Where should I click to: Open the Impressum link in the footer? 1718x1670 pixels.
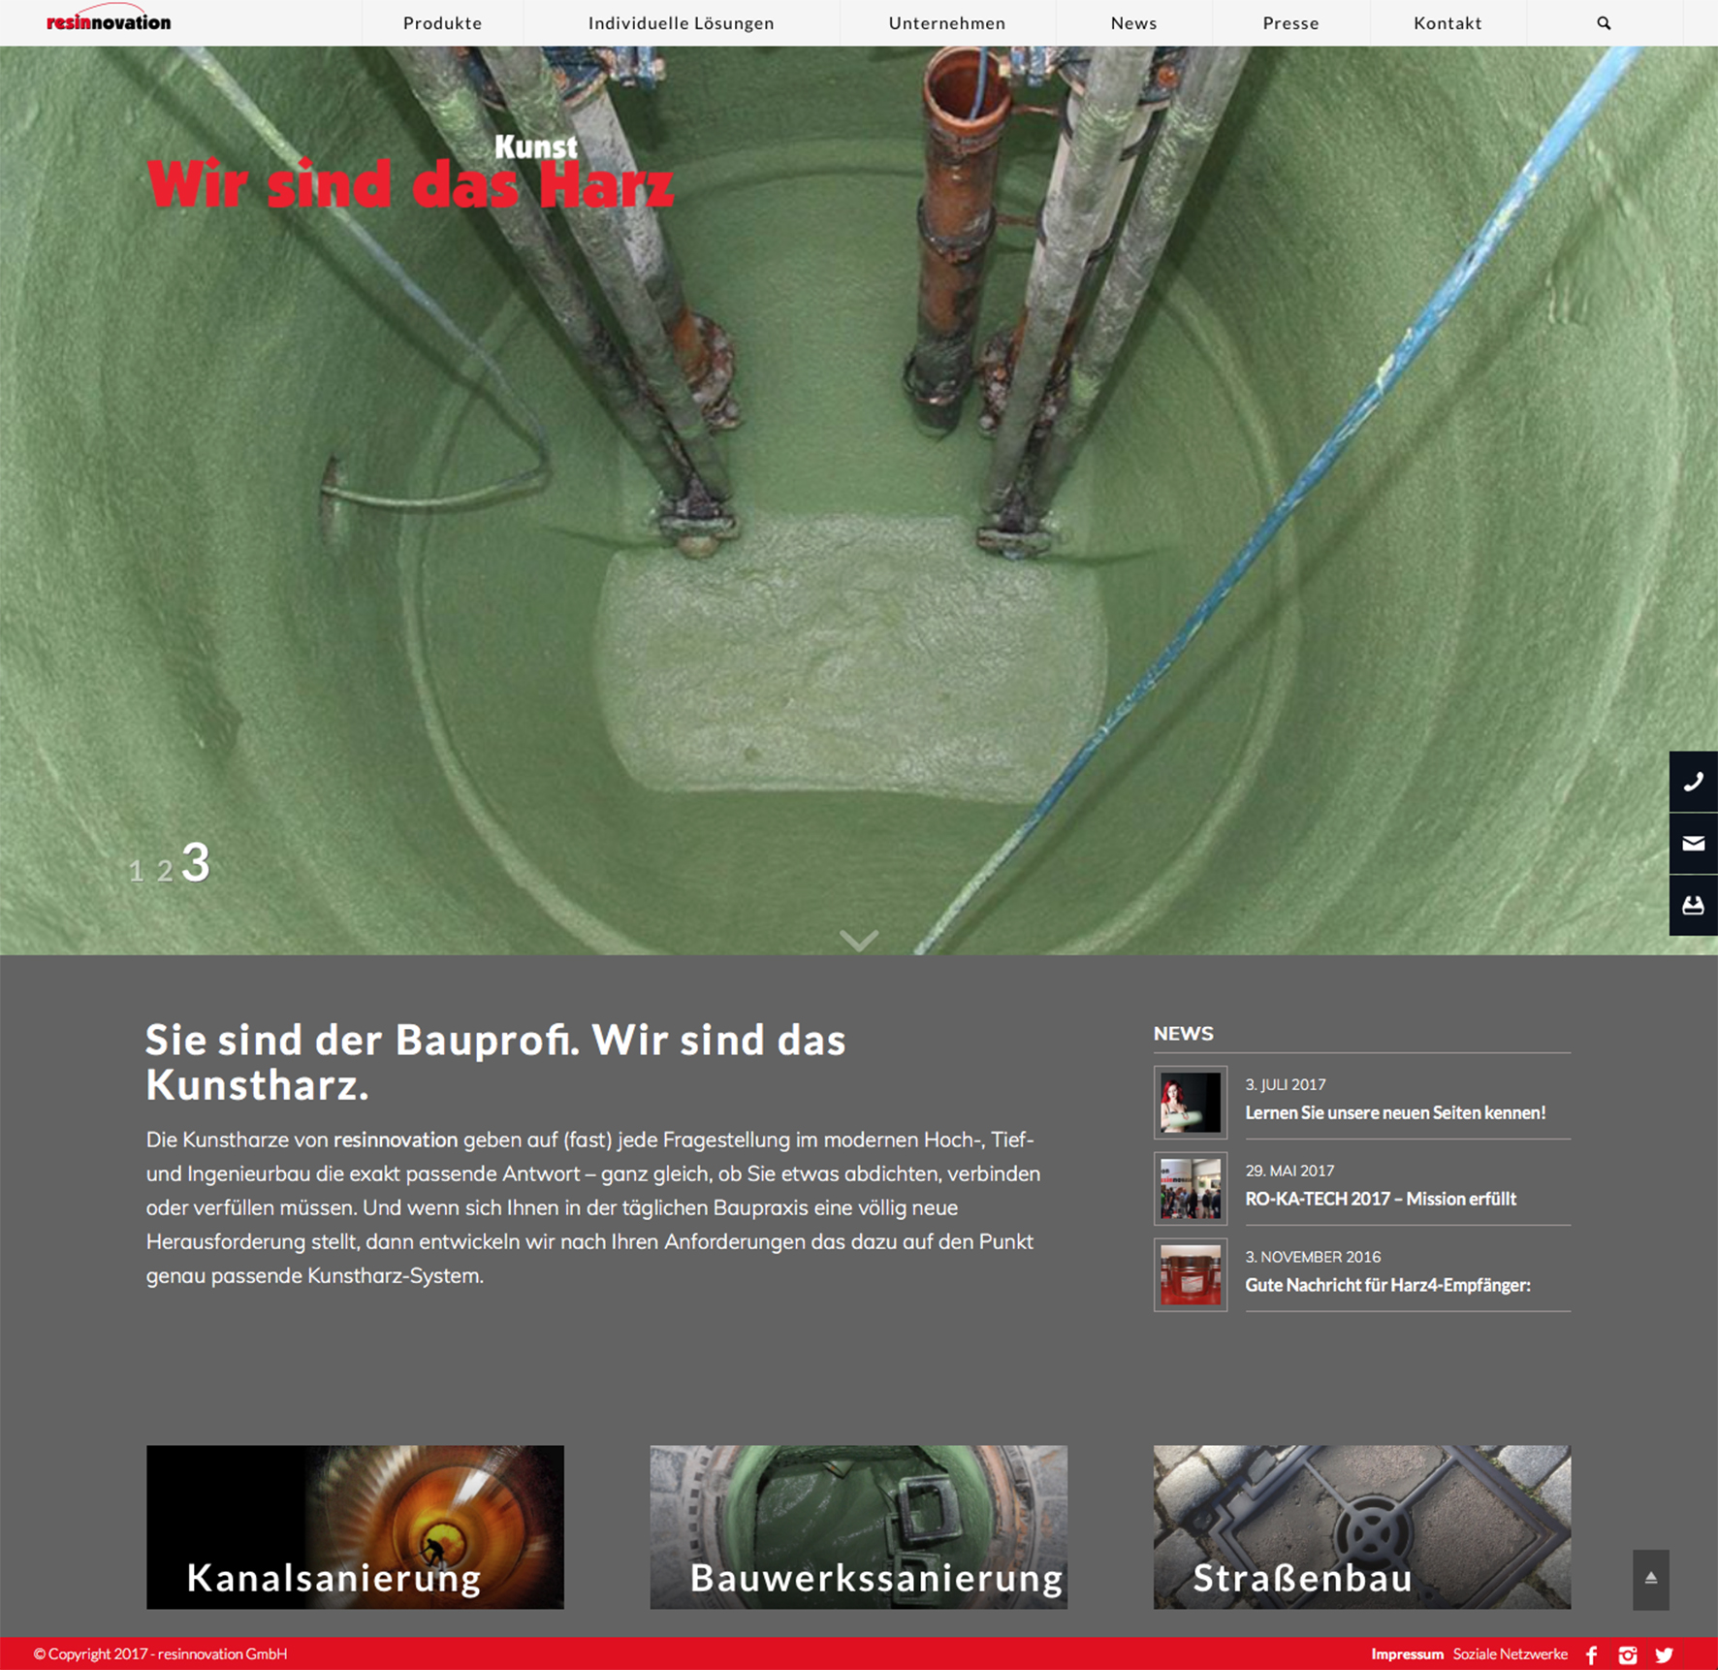pyautogui.click(x=1407, y=1654)
